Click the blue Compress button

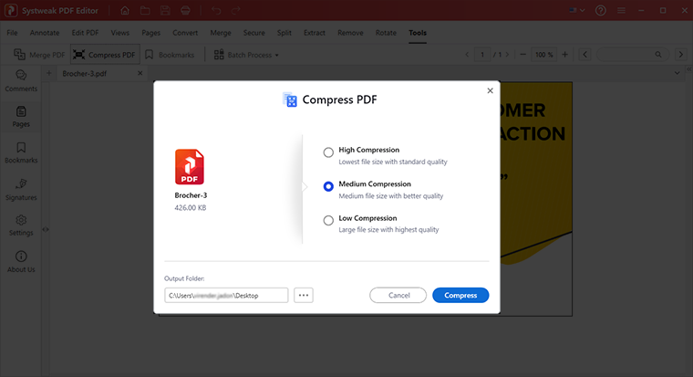click(x=460, y=296)
